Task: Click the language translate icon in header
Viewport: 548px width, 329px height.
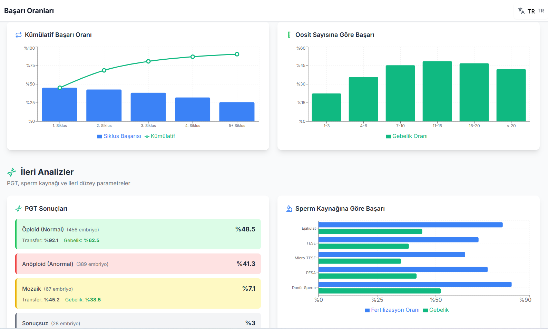Action: 521,11
